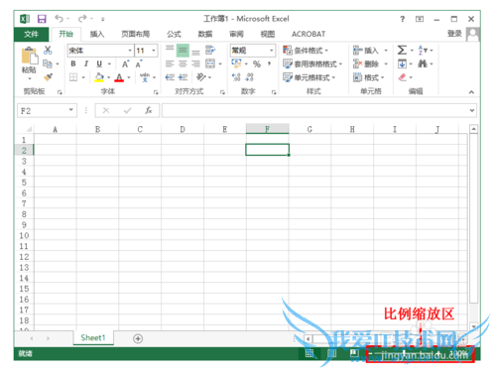Click the Cut scissors icon
Image resolution: width=496 pixels, height=373 pixels.
[x=48, y=51]
